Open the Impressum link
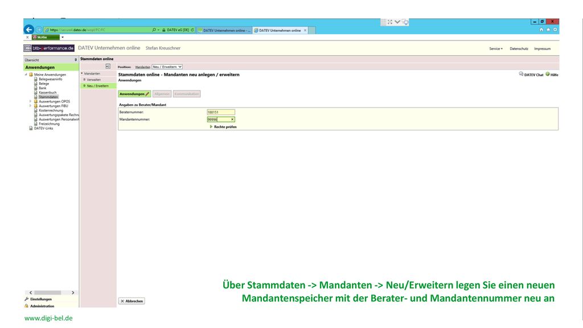This screenshot has width=583, height=328. coord(542,49)
